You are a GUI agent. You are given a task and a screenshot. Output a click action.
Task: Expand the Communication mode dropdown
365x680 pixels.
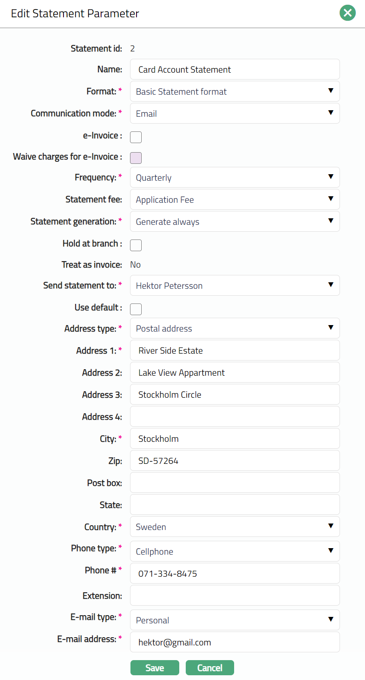coord(235,114)
